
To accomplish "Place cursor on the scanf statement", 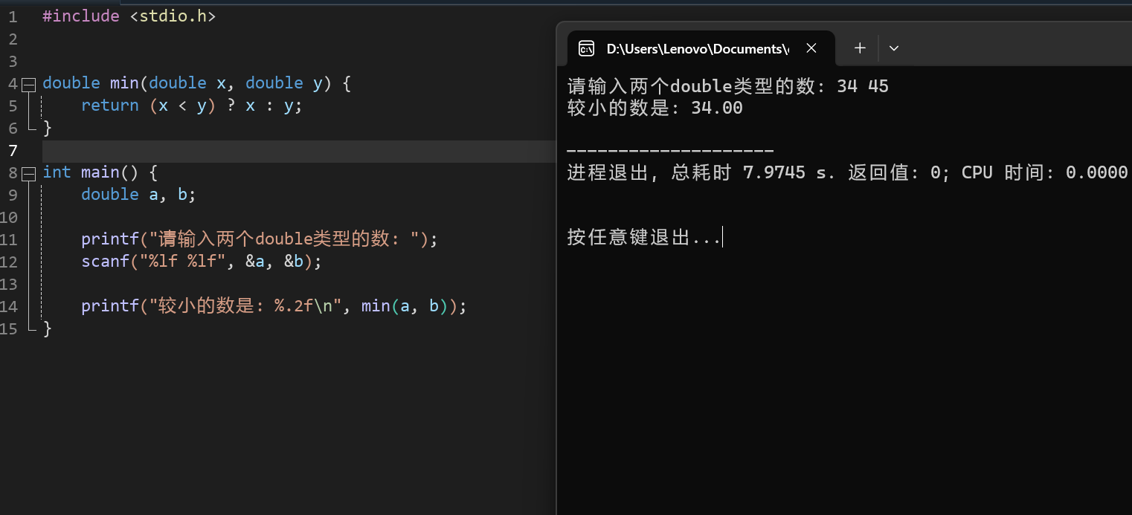I will (201, 261).
